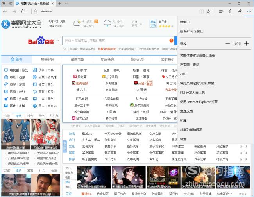Click the browser back arrow

(x=5, y=11)
